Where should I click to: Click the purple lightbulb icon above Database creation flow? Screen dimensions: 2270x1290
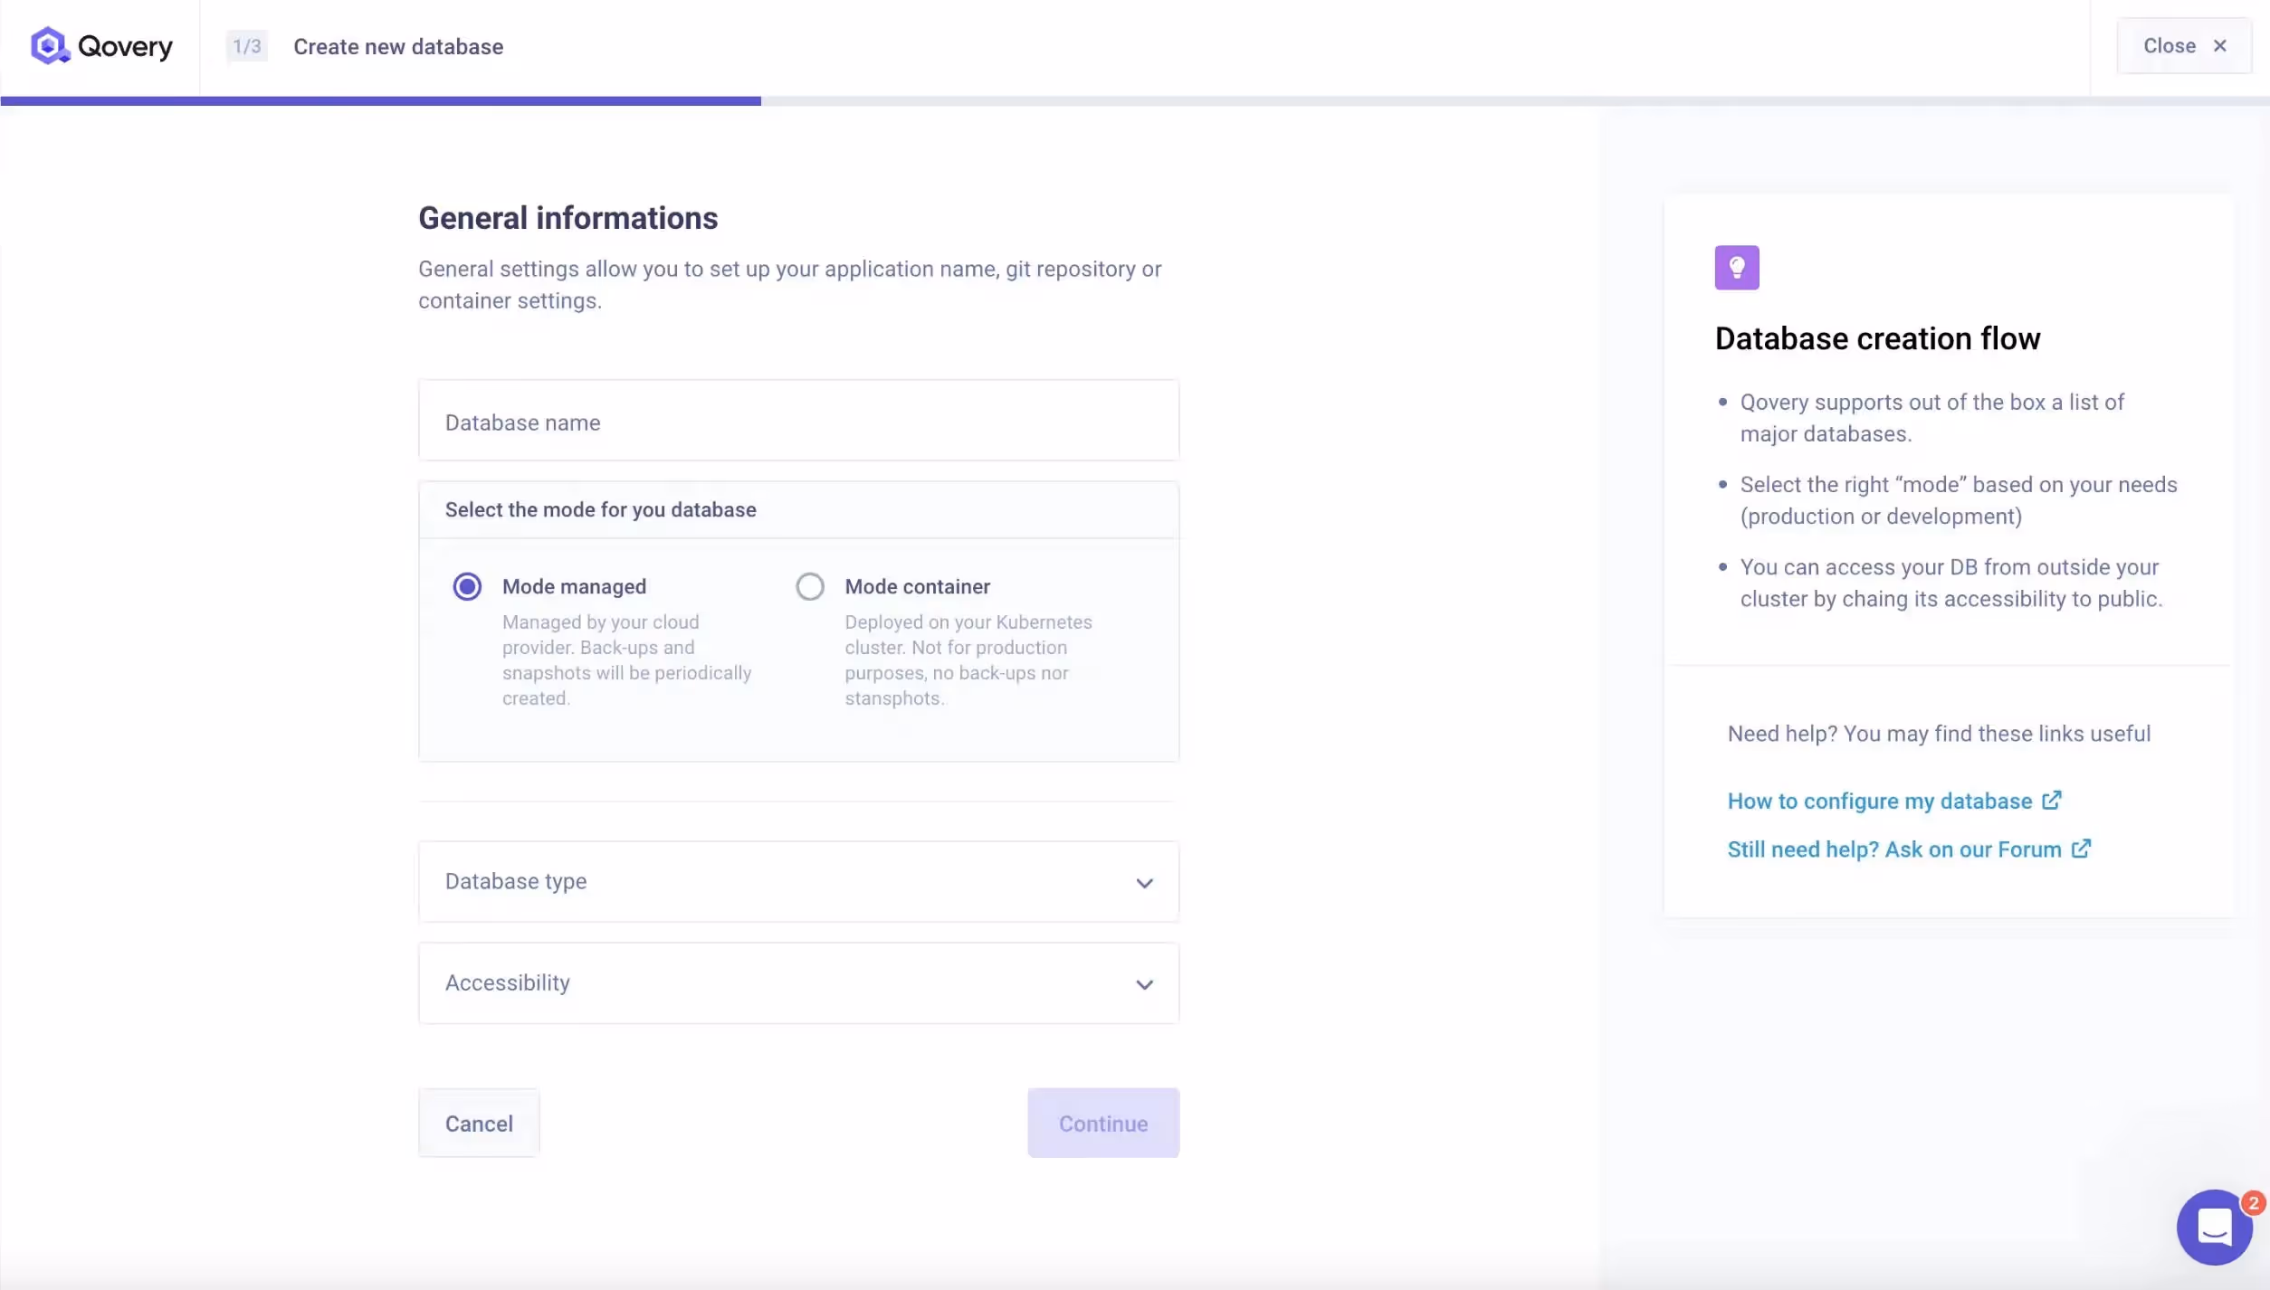(1737, 267)
